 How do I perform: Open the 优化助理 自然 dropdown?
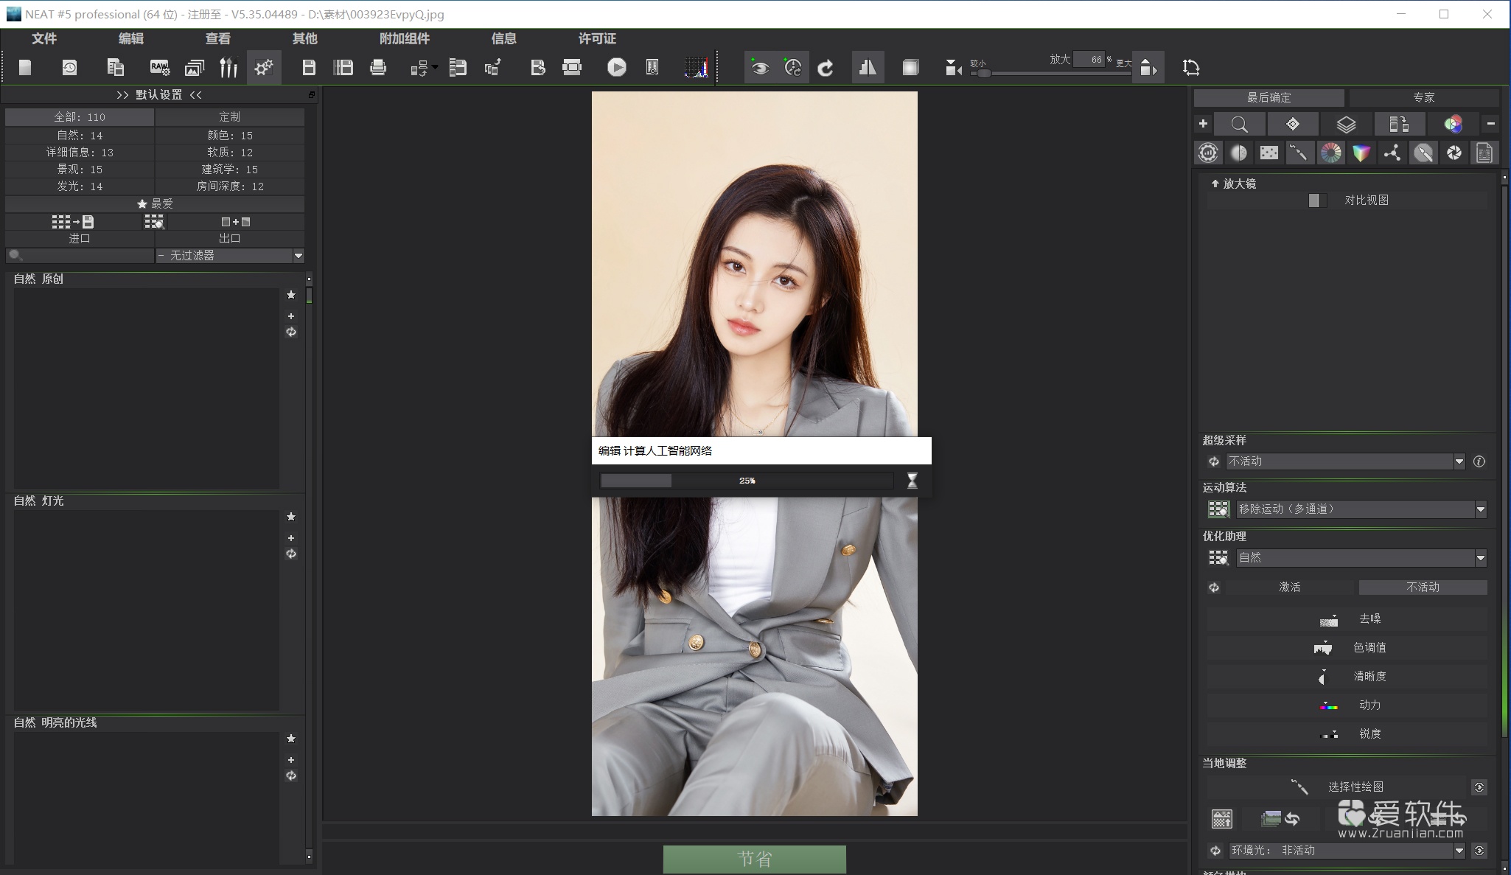click(1361, 557)
